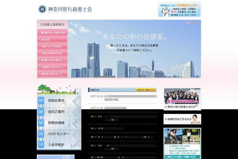Click external-link icon beside 神奈川県行政書士会CM
Viewport: 238px width, 159px height.
coord(197,106)
